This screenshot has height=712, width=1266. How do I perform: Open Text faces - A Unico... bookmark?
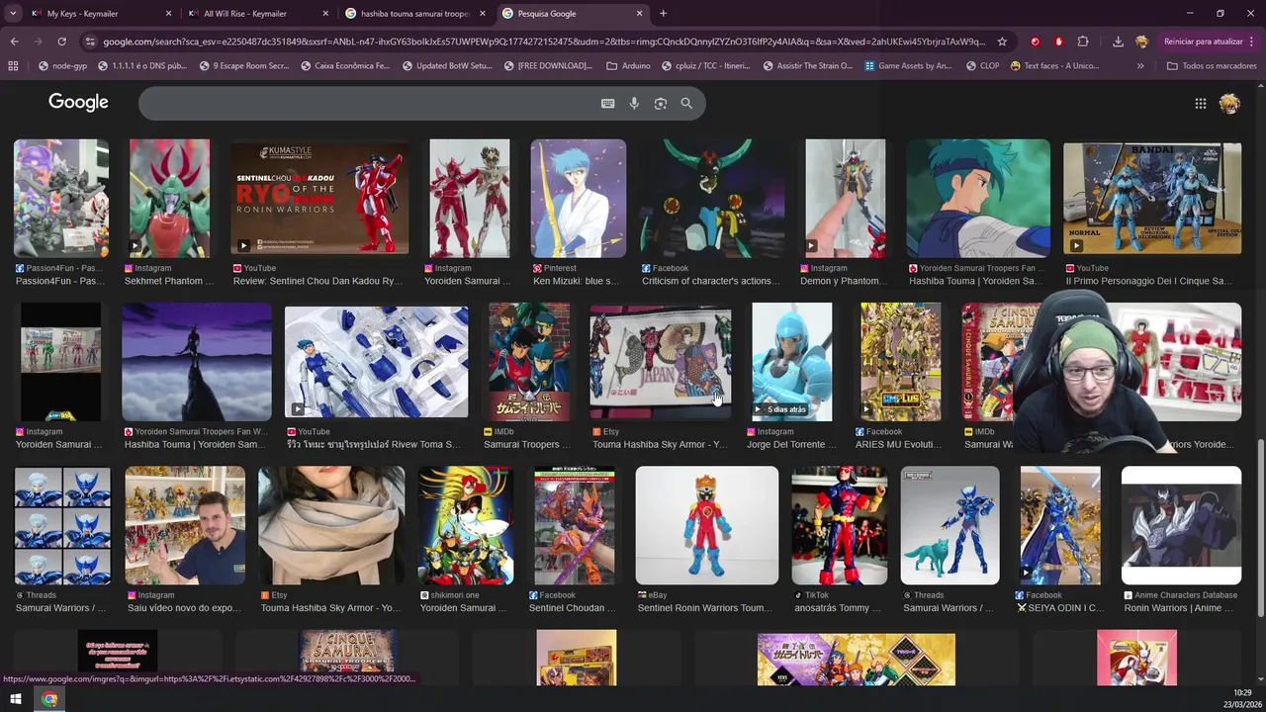1054,65
